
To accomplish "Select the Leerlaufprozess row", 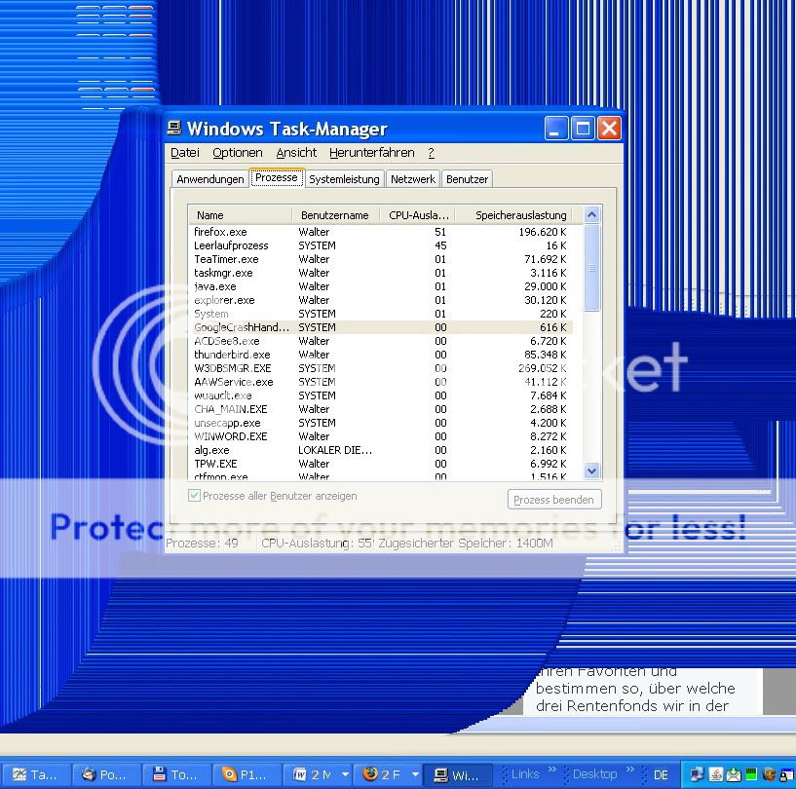I will click(x=381, y=245).
